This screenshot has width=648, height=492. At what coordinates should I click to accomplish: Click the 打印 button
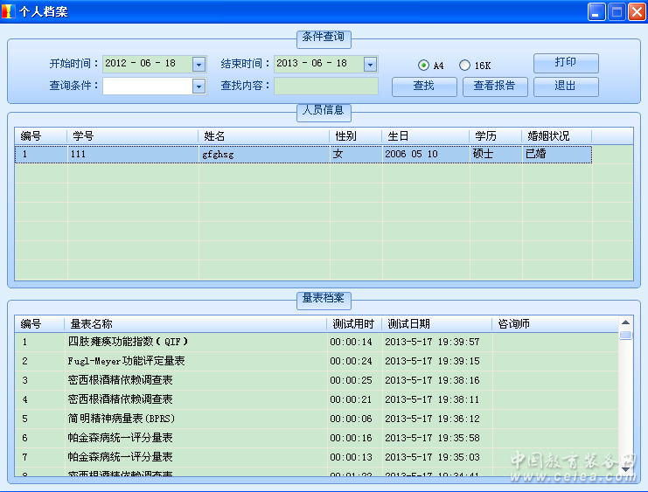tap(565, 63)
